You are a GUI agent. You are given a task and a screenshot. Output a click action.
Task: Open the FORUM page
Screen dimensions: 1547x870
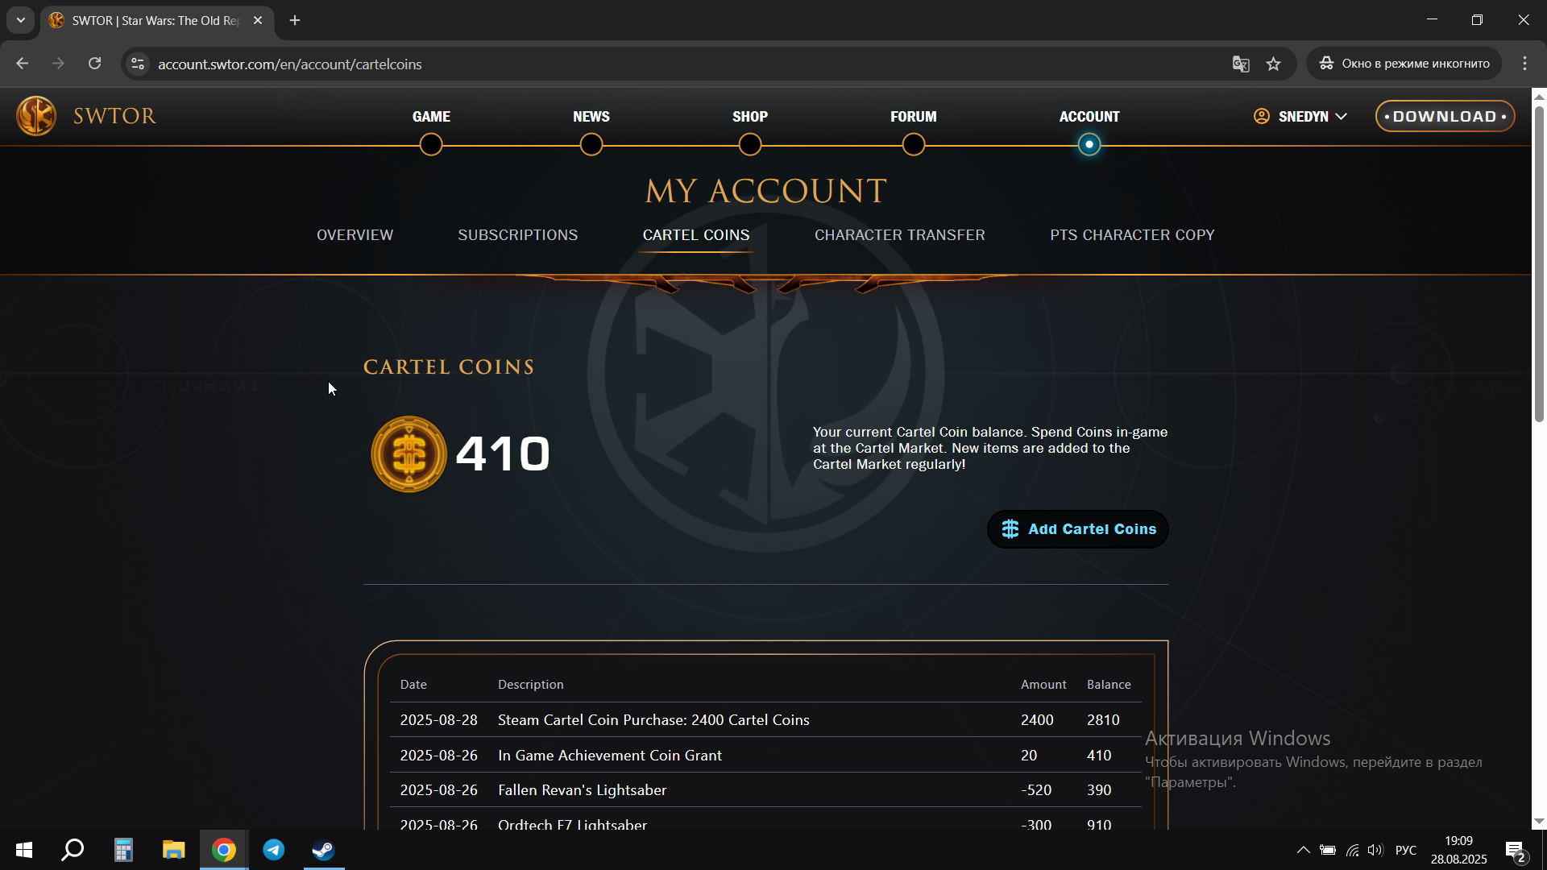(913, 117)
